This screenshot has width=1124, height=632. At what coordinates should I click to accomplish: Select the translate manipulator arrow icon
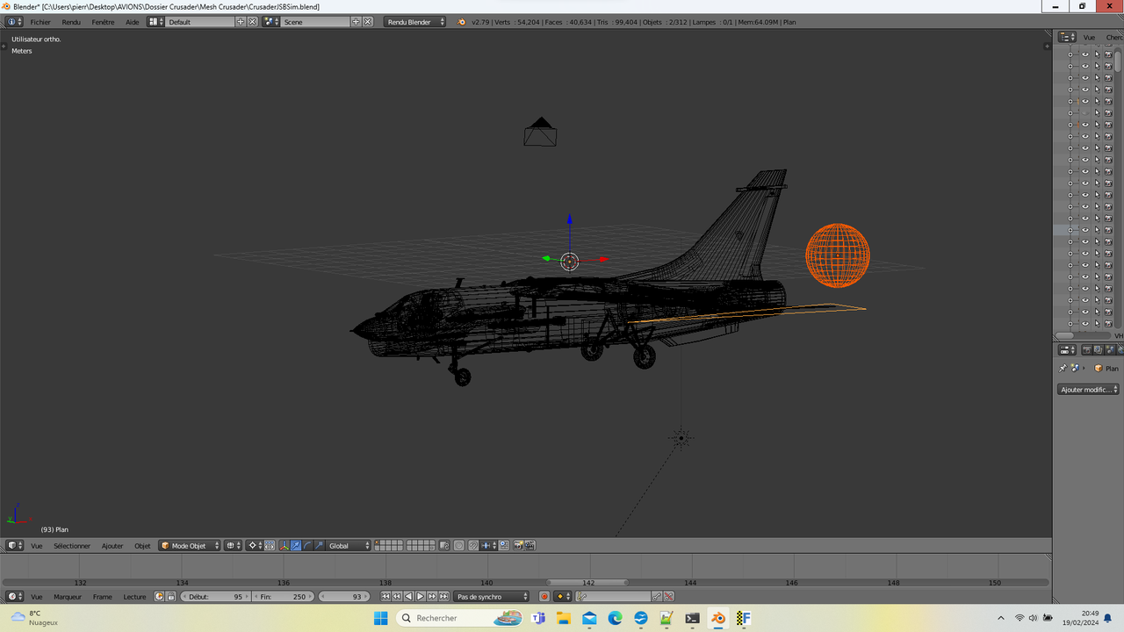tap(296, 545)
